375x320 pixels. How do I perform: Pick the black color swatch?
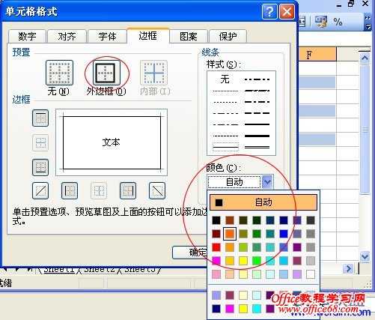(x=216, y=220)
